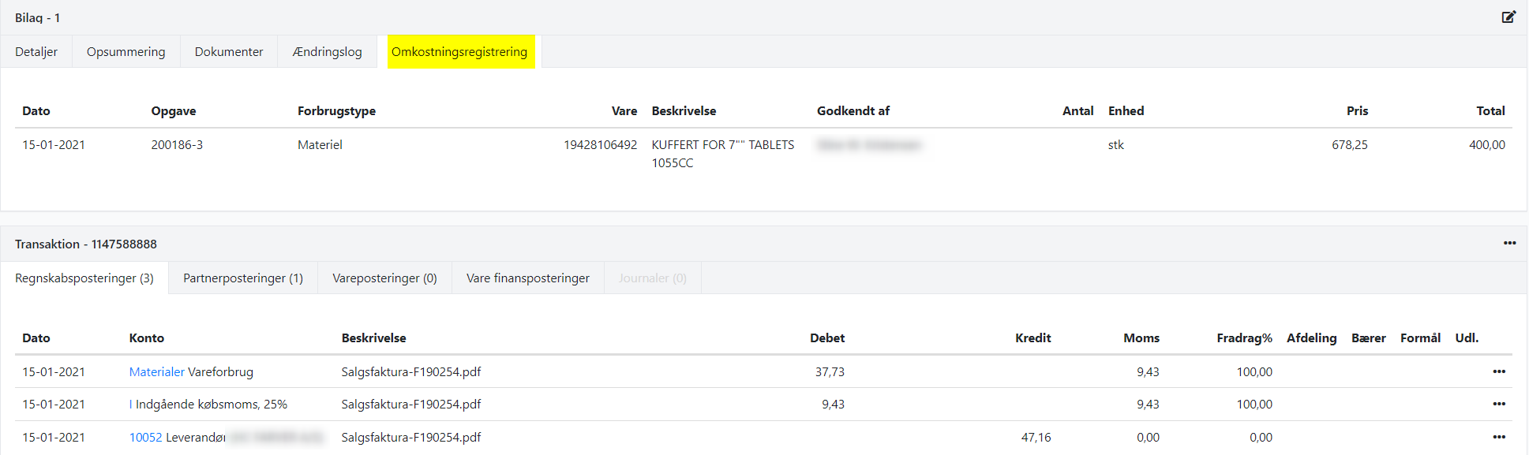Click the Materialer account link
The image size is (1529, 455).
coord(156,372)
